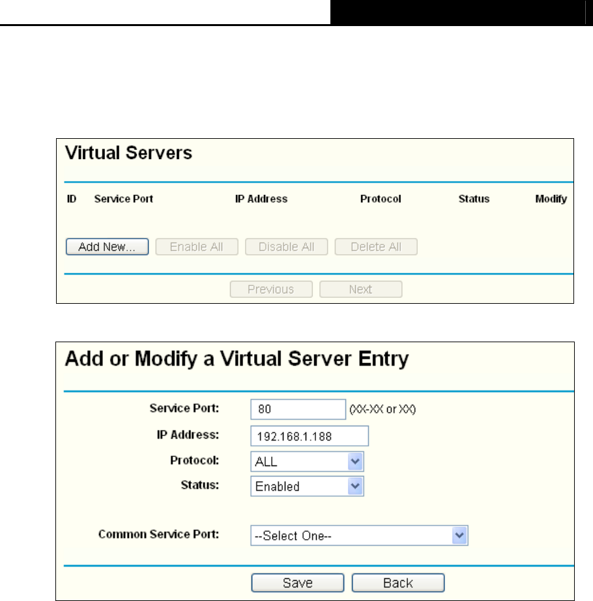Click the Service Port column header
The height and width of the screenshot is (601, 593).
pyautogui.click(x=124, y=199)
